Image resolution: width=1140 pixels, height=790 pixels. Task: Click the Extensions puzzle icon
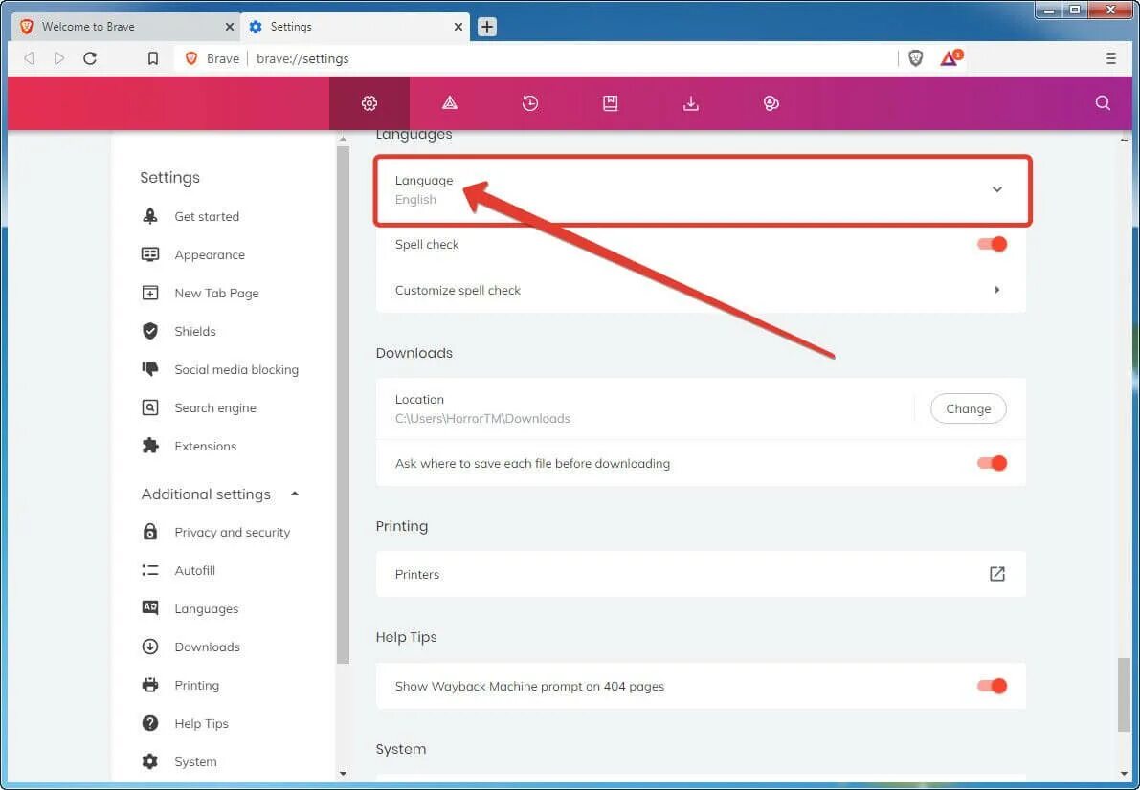(x=149, y=446)
